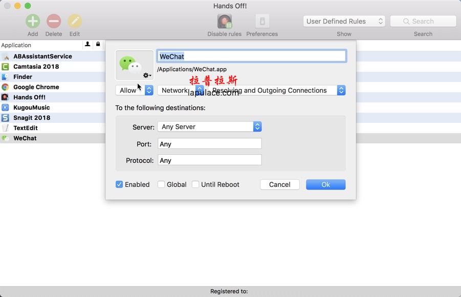The height and width of the screenshot is (297, 461).
Task: Click the Port input field
Action: pyautogui.click(x=210, y=144)
